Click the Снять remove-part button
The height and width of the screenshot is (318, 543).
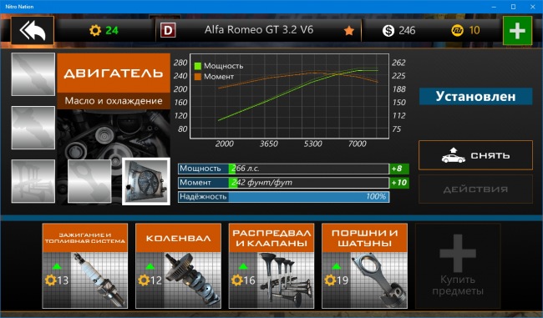(x=475, y=155)
